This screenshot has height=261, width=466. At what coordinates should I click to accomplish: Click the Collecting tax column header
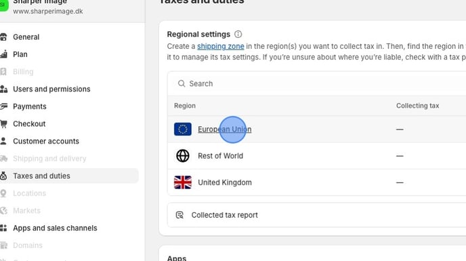417,106
